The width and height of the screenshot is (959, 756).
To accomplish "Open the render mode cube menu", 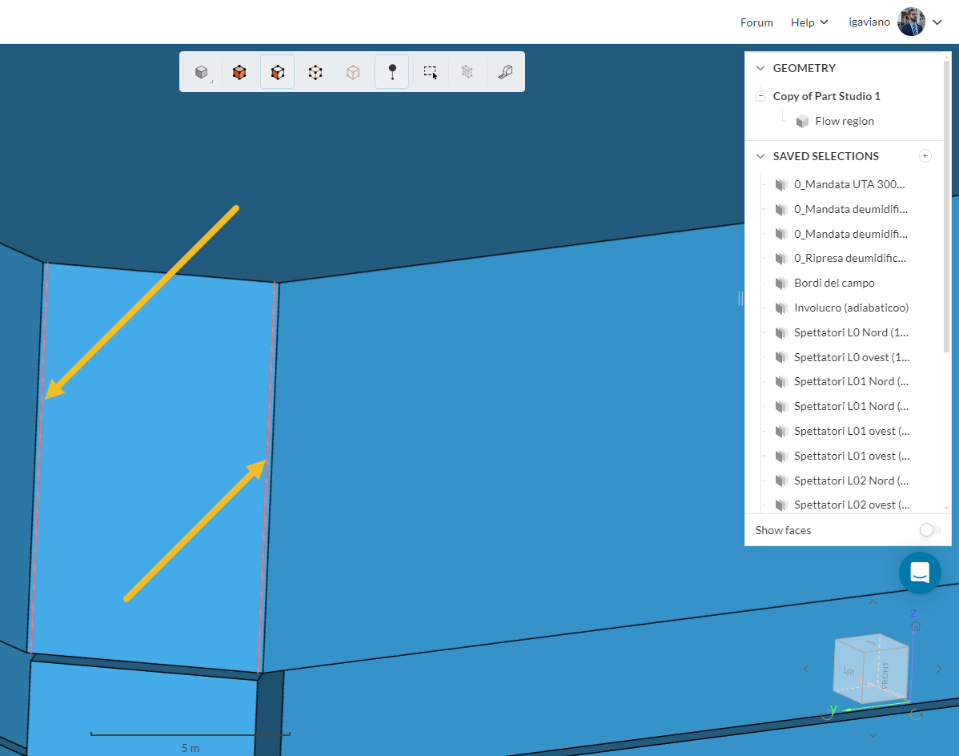I will click(202, 72).
